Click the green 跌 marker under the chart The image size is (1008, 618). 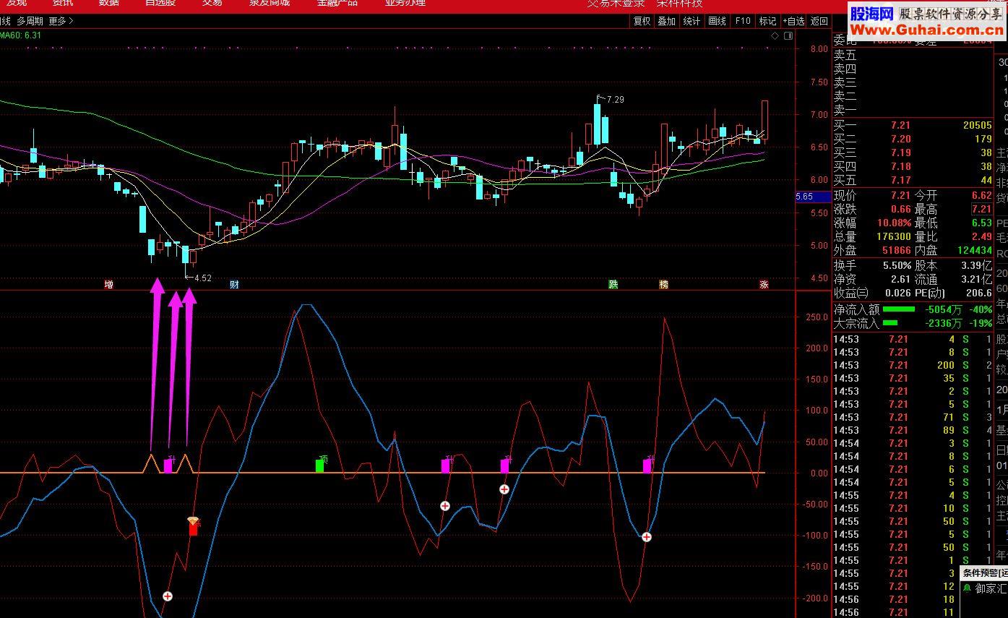(x=613, y=284)
